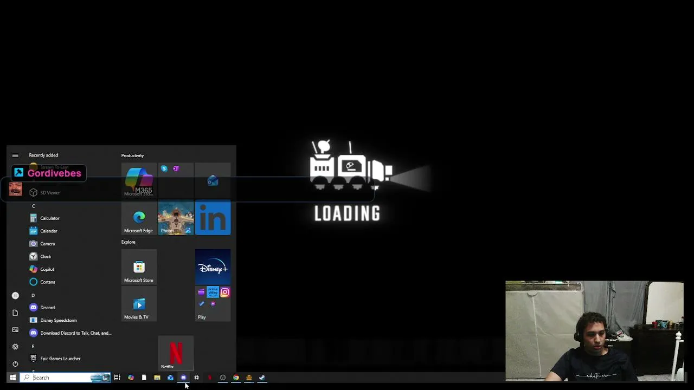Image resolution: width=694 pixels, height=390 pixels.
Task: Open the Settings gear on the taskbar
Action: point(196,378)
